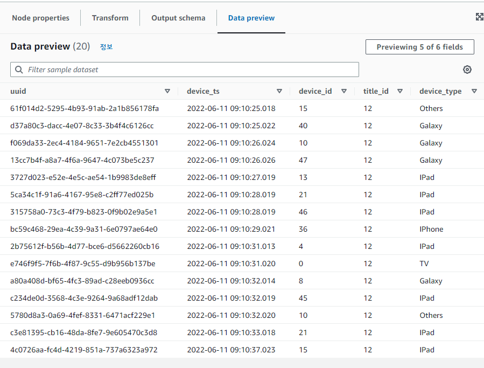The width and height of the screenshot is (484, 368).
Task: Open device_id column sort dropdown
Action: click(x=344, y=91)
